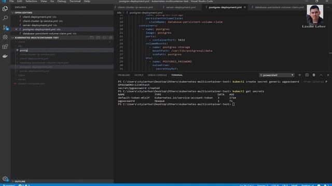Kill the terminal with the trash icon
This screenshot has height=186, width=332.
(x=314, y=75)
